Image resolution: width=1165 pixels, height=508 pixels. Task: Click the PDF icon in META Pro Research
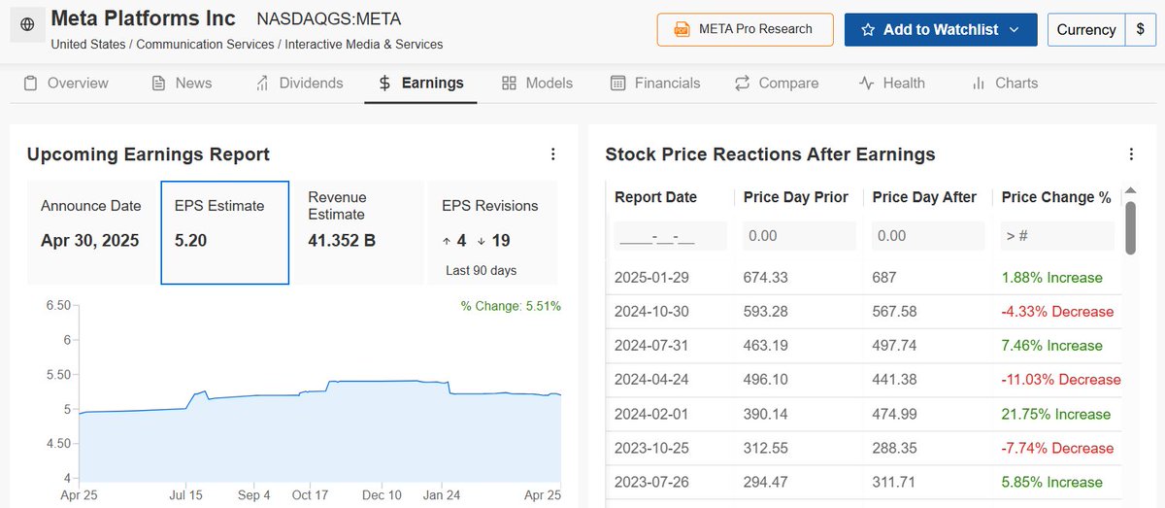(x=682, y=29)
